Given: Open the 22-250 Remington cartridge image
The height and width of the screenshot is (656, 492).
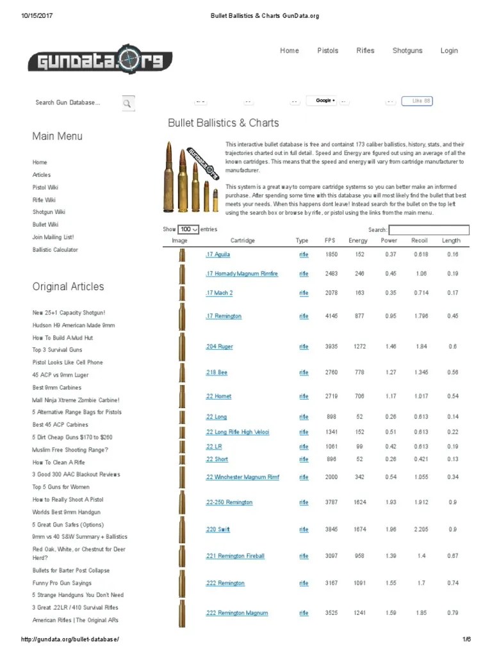Looking at the screenshot, I should pyautogui.click(x=182, y=502).
